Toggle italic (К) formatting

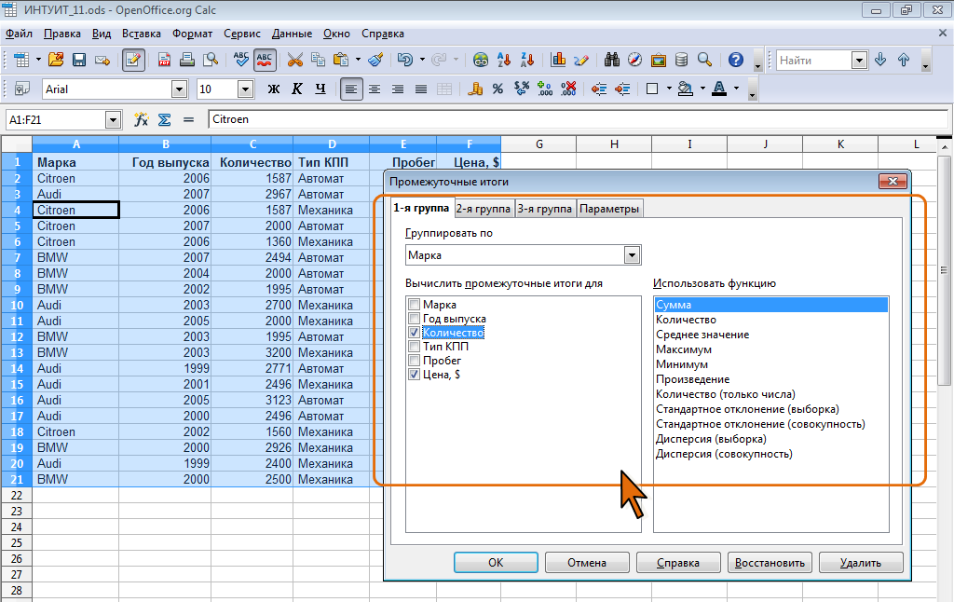click(x=297, y=89)
